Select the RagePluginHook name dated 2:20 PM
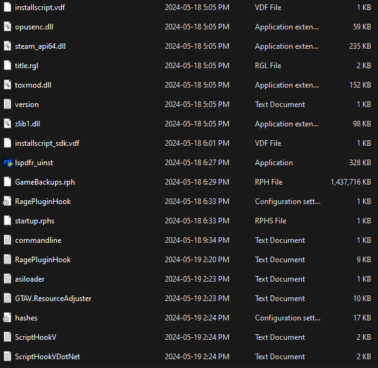The width and height of the screenshot is (378, 368). point(43,260)
